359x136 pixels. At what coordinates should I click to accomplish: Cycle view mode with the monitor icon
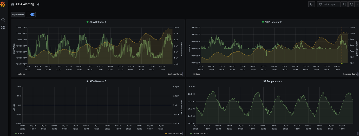click(x=311, y=4)
